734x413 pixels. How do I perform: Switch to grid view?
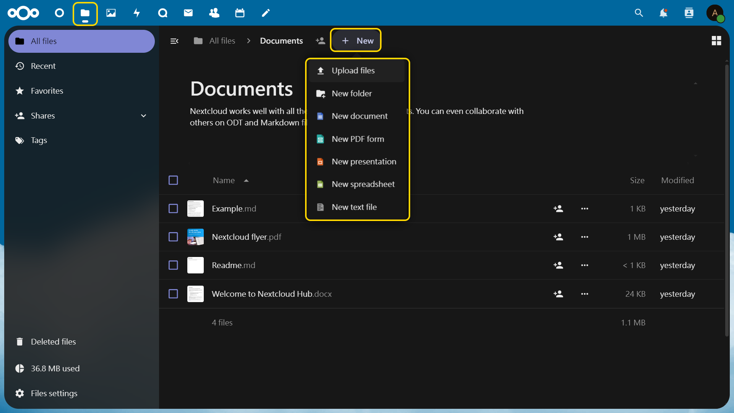click(716, 41)
